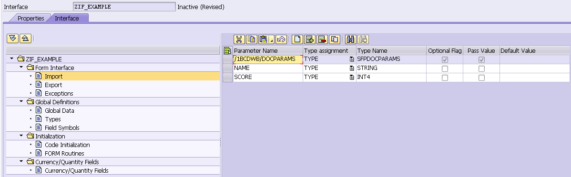Click the blank page Create icon

tap(297, 39)
